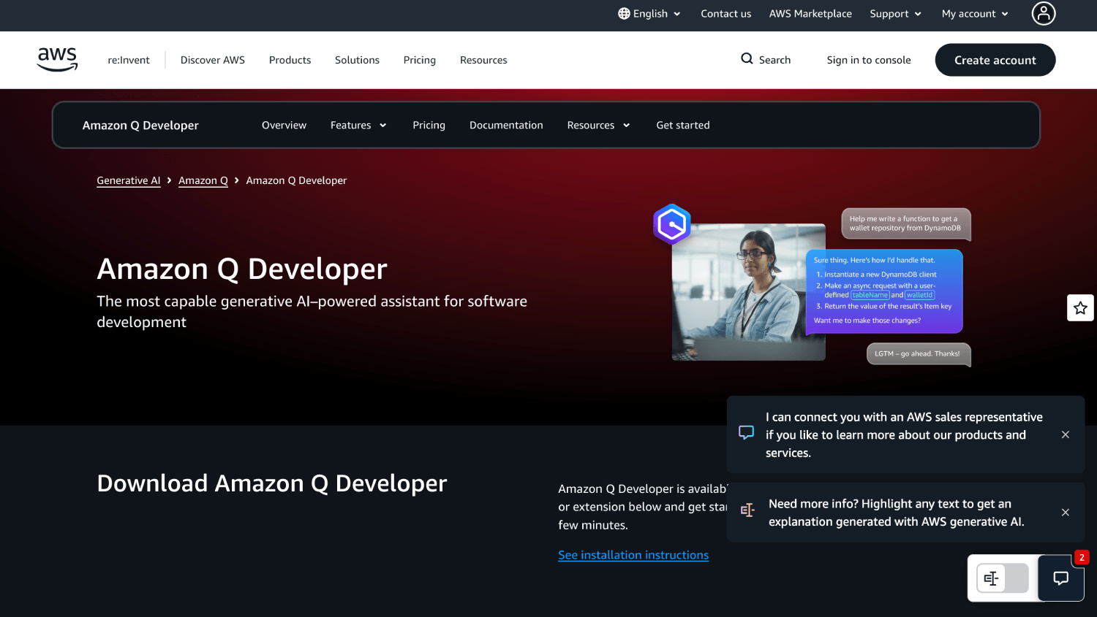Click the Search text field

pos(774,60)
